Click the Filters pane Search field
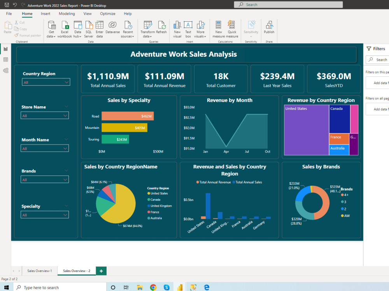This screenshot has height=291, width=389. pyautogui.click(x=377, y=60)
